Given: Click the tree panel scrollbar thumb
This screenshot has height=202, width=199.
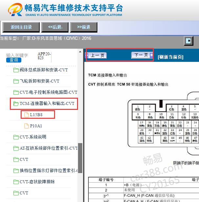Looking at the screenshot, I should coord(80,158).
